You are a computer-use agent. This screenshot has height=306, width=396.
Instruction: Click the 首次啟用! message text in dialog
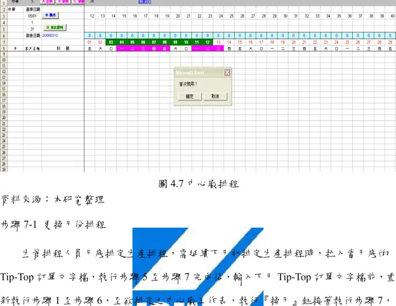point(188,84)
